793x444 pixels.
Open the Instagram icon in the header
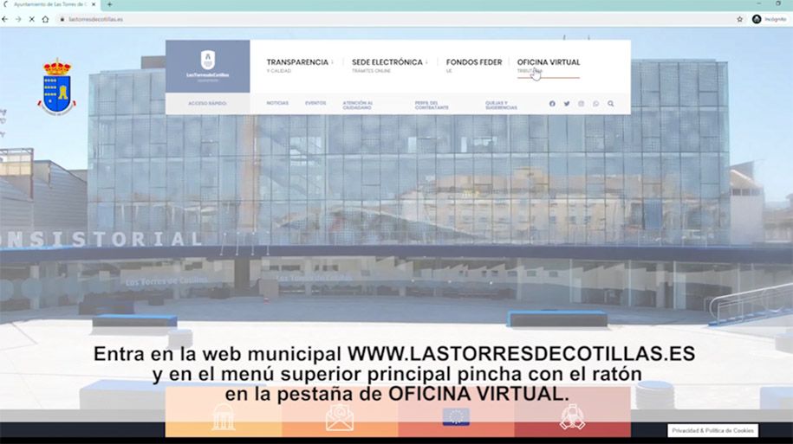[582, 104]
